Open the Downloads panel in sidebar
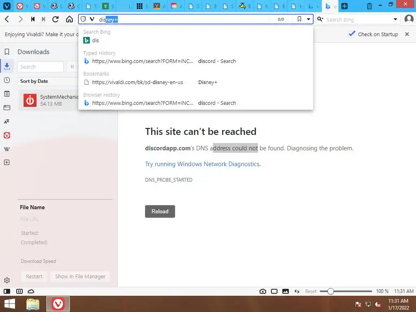 coord(7,66)
